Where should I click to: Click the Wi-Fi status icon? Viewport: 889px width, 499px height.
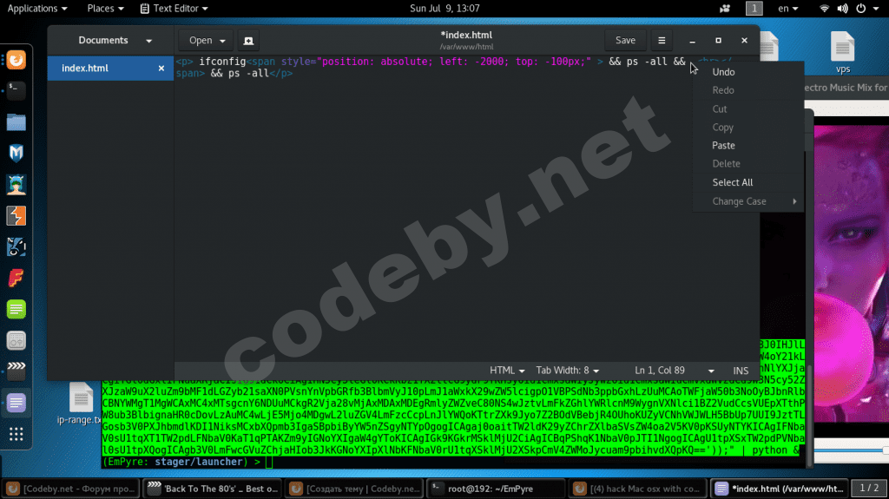click(x=825, y=9)
